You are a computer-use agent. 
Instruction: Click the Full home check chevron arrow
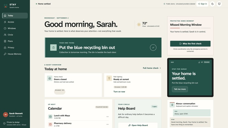coord(160,68)
